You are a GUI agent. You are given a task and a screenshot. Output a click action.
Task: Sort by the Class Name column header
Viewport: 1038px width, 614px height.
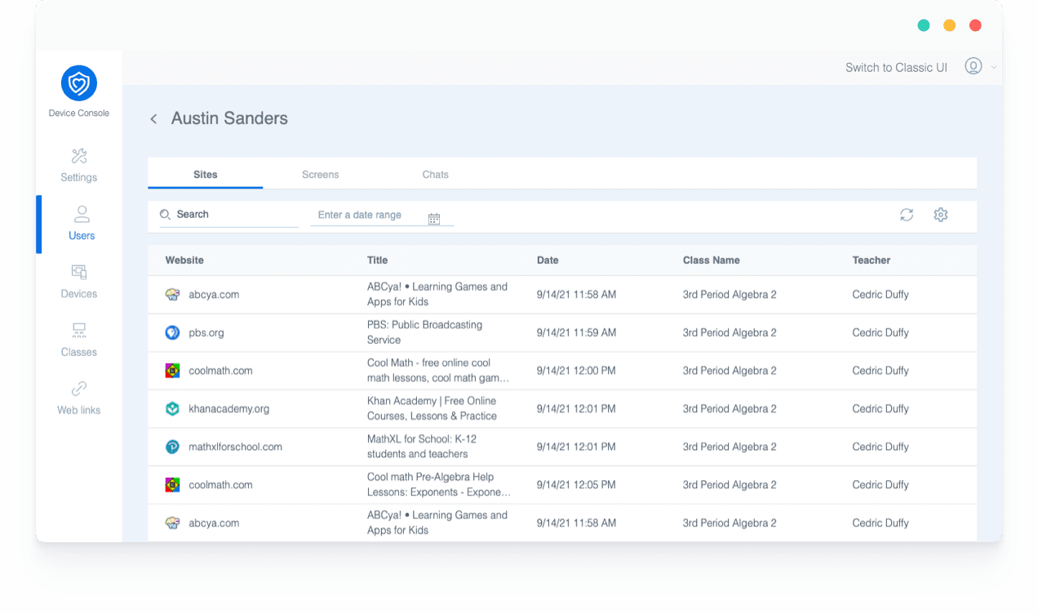tap(712, 260)
